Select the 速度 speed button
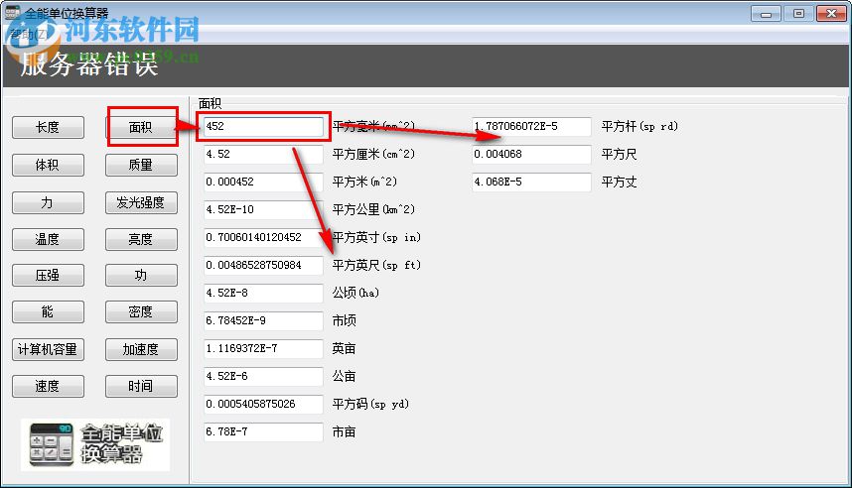 [48, 387]
